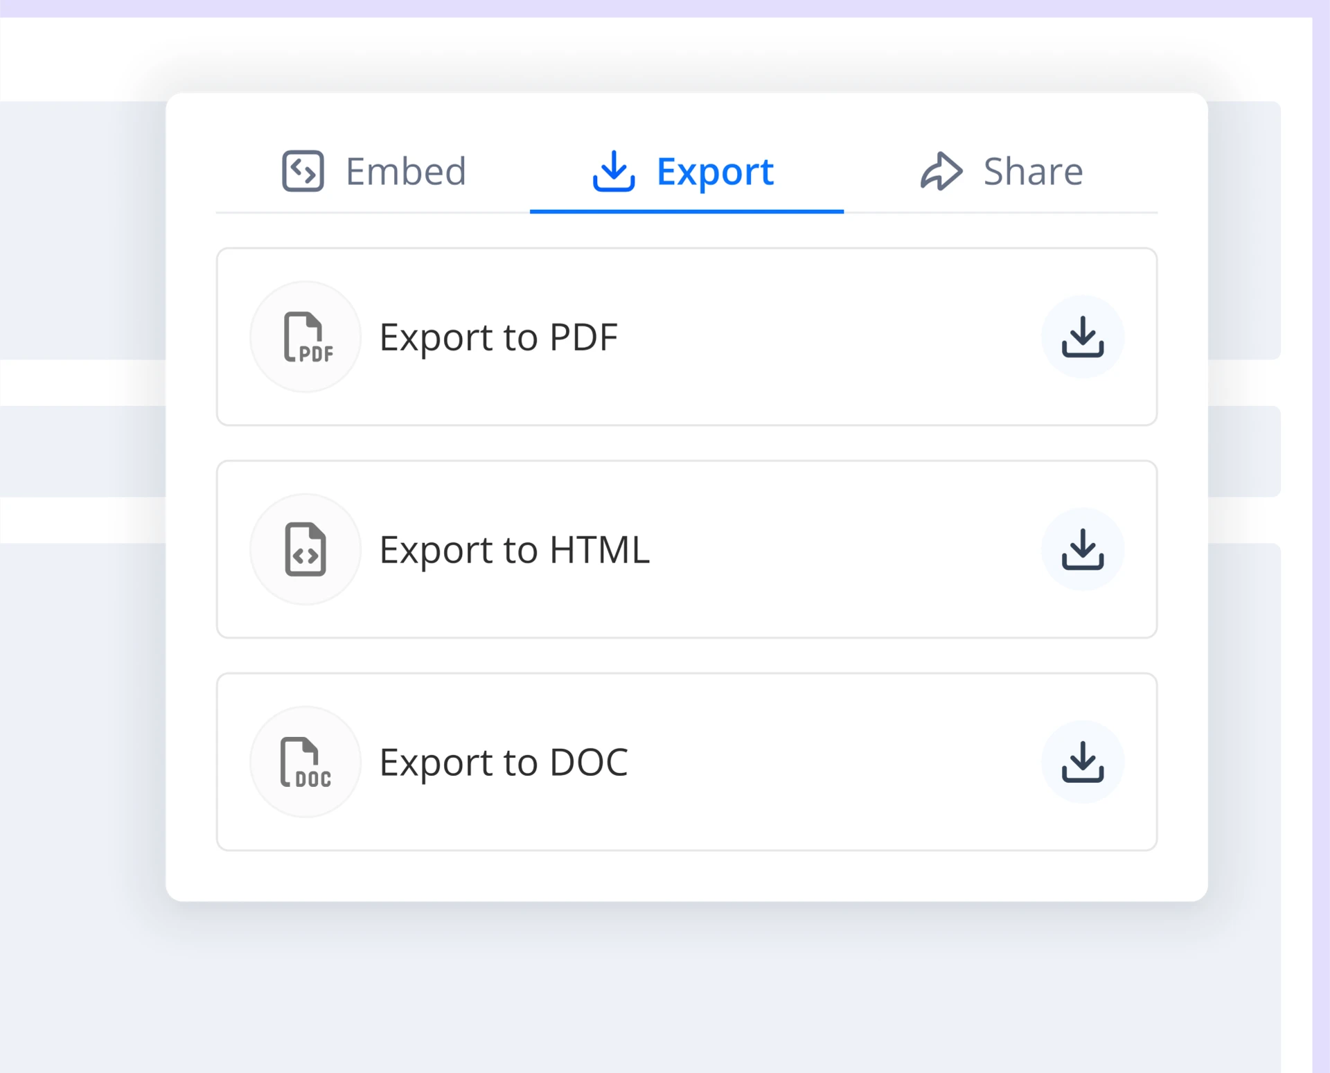Switch to the Share tab
1330x1073 pixels.
tap(1000, 171)
